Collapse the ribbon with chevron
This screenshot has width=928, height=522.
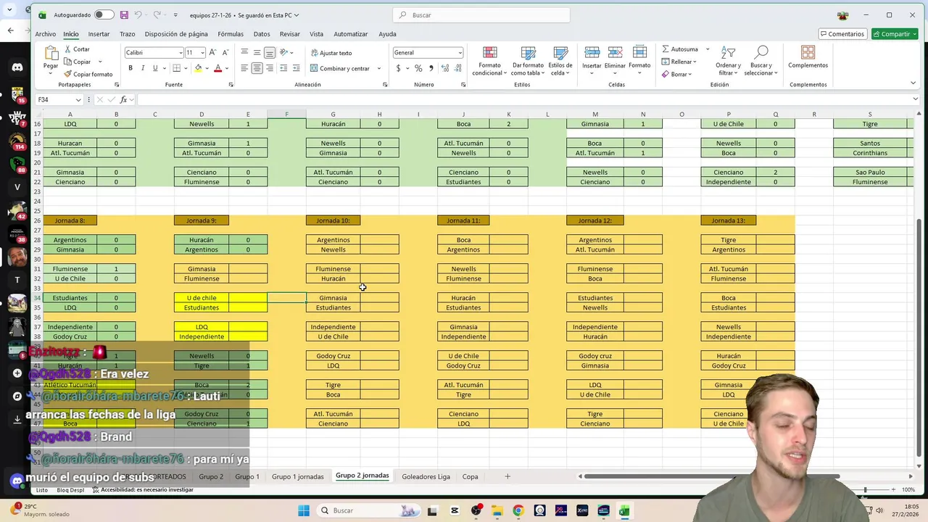pyautogui.click(x=913, y=83)
